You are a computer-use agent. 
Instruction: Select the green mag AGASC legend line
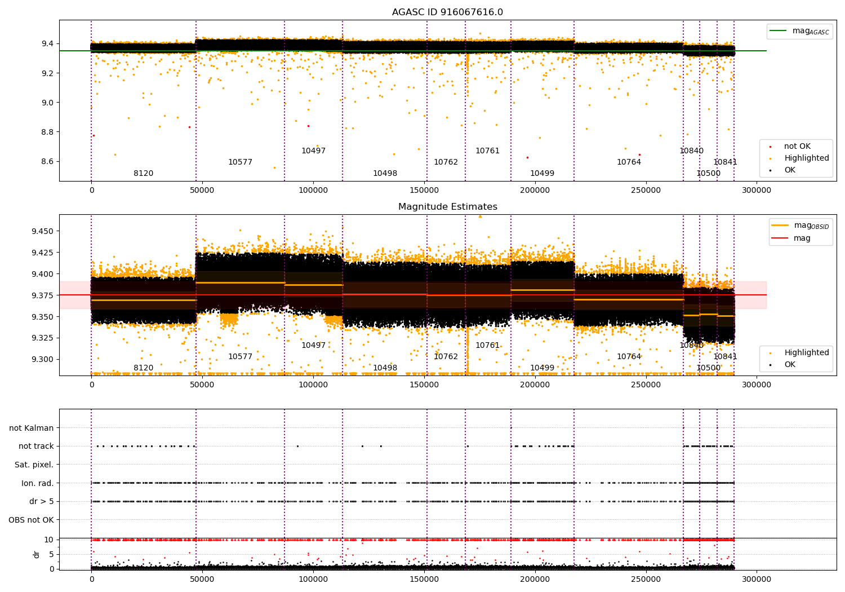(778, 31)
